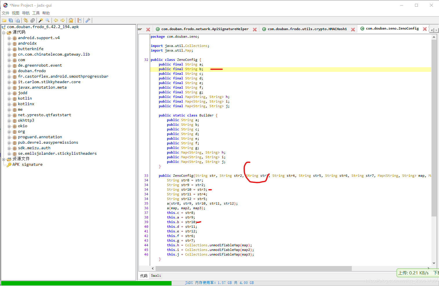Collapse the 源代码 root node
The height and width of the screenshot is (286, 439).
[4, 32]
